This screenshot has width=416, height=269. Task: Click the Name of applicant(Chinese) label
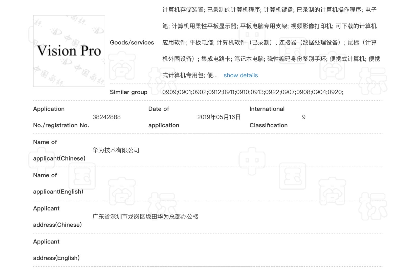click(59, 150)
